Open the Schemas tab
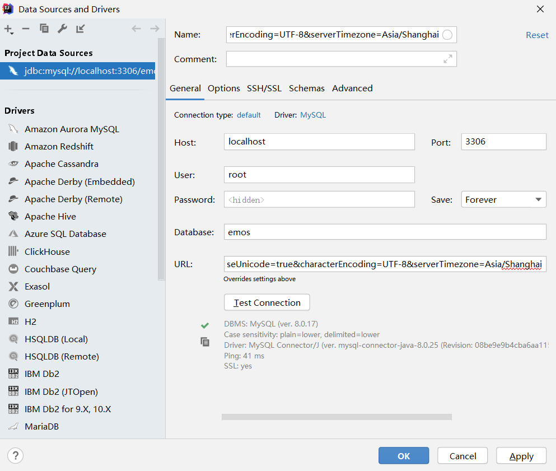The image size is (556, 471). (307, 88)
